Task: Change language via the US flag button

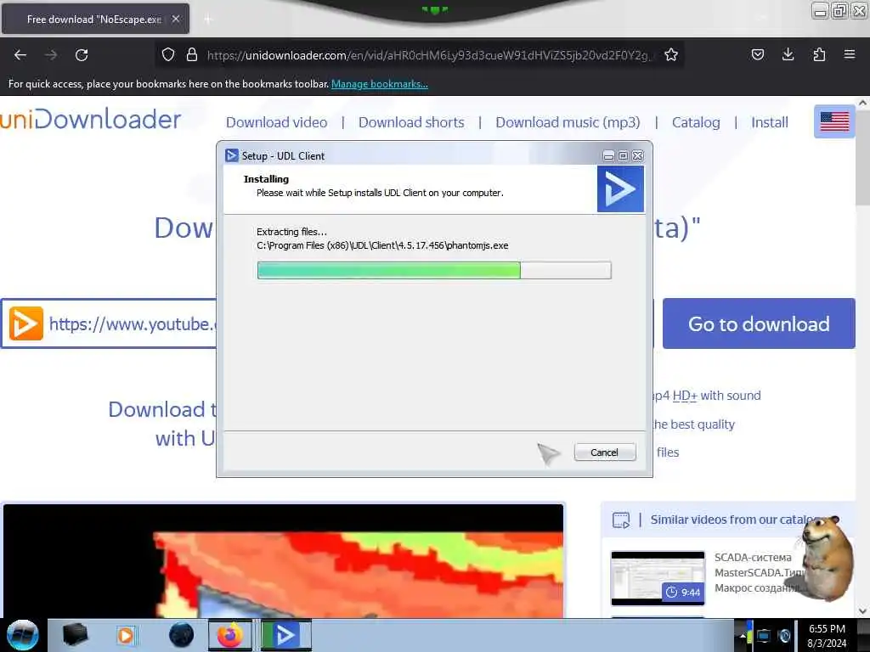Action: (x=834, y=121)
